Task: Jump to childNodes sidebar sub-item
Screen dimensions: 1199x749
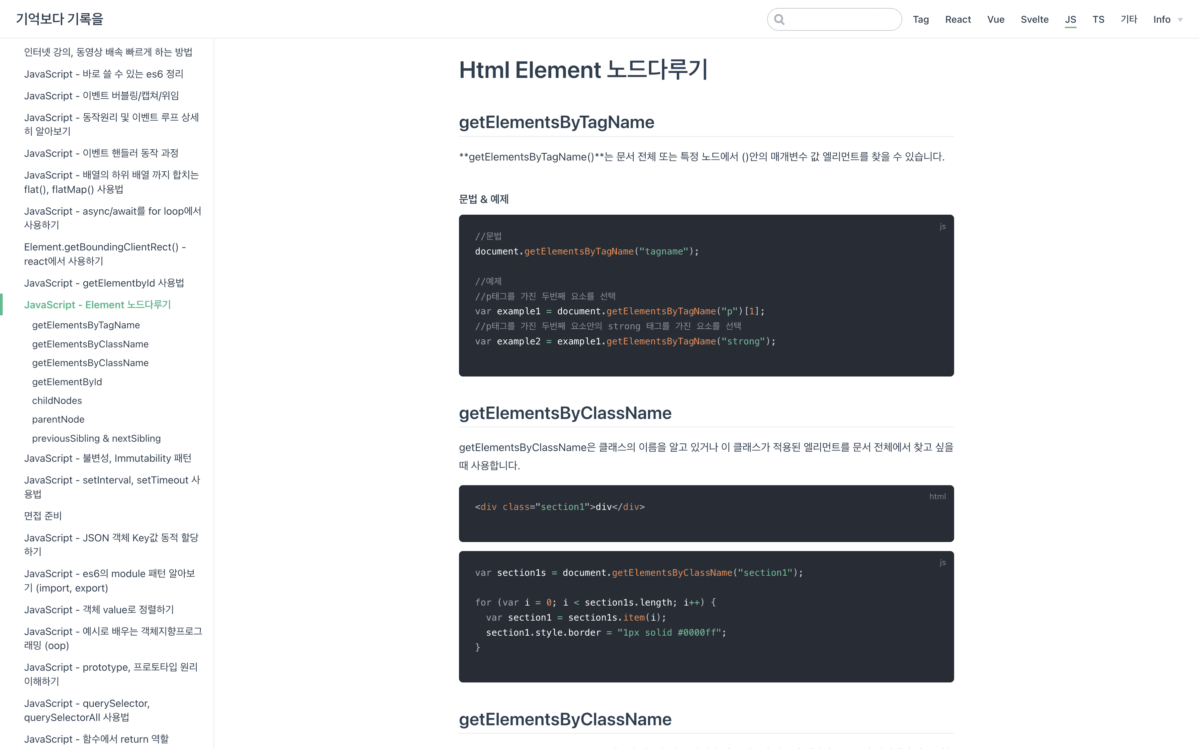Action: [x=57, y=400]
